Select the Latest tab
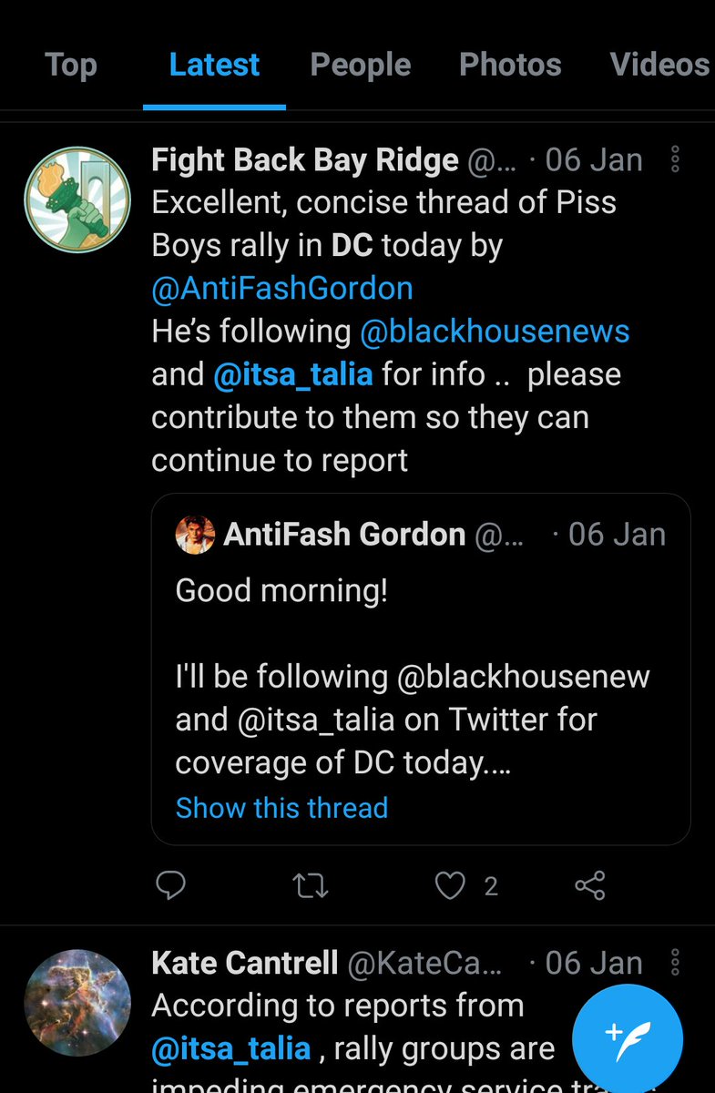Screen dimensions: 715x1093 (x=214, y=65)
